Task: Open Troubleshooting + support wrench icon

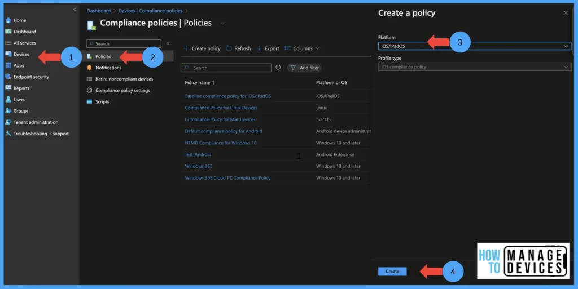Action: (x=8, y=134)
